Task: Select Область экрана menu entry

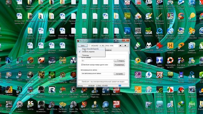Action: [x=88, y=52]
